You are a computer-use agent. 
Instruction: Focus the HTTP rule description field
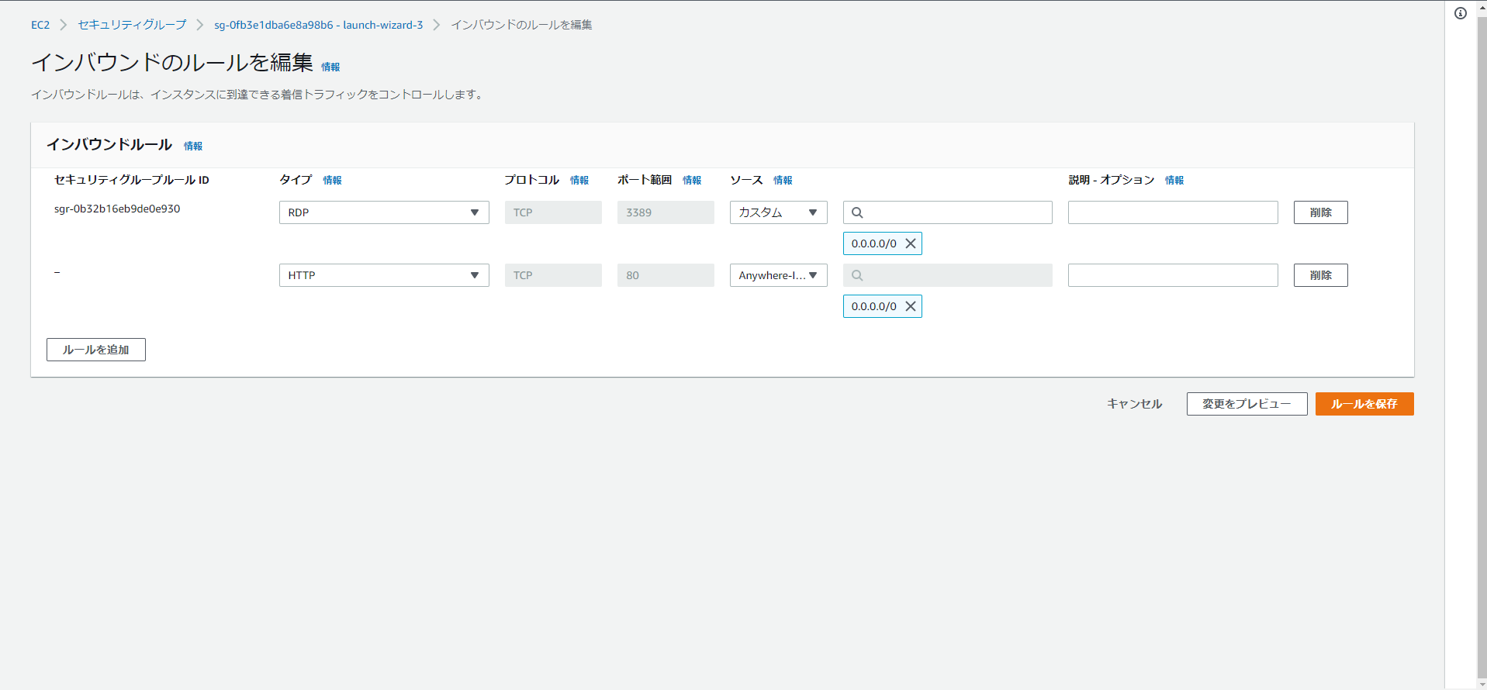click(1173, 275)
